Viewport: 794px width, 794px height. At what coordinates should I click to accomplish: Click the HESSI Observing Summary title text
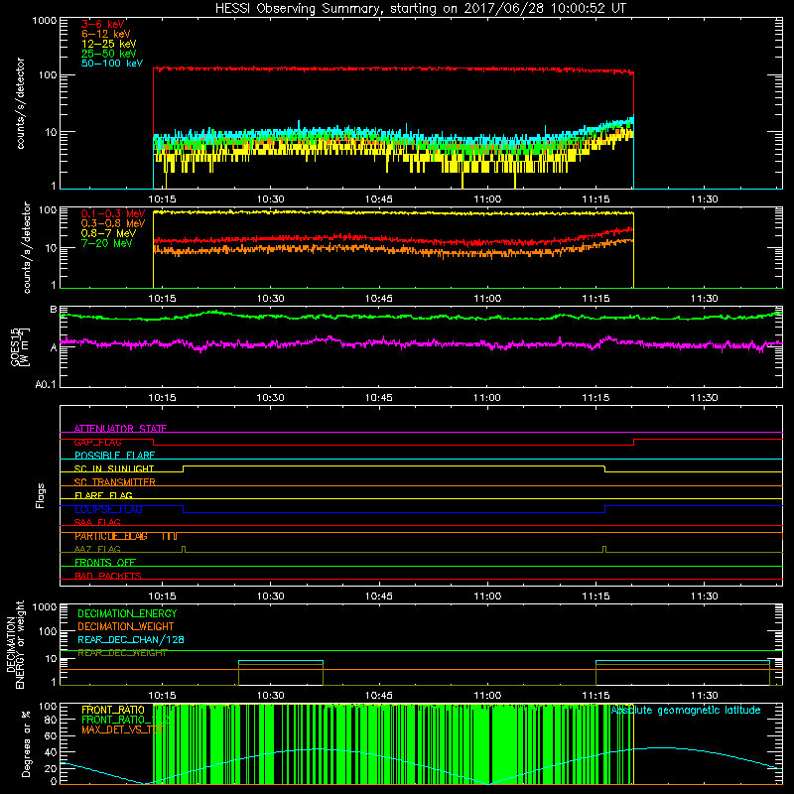pos(421,9)
